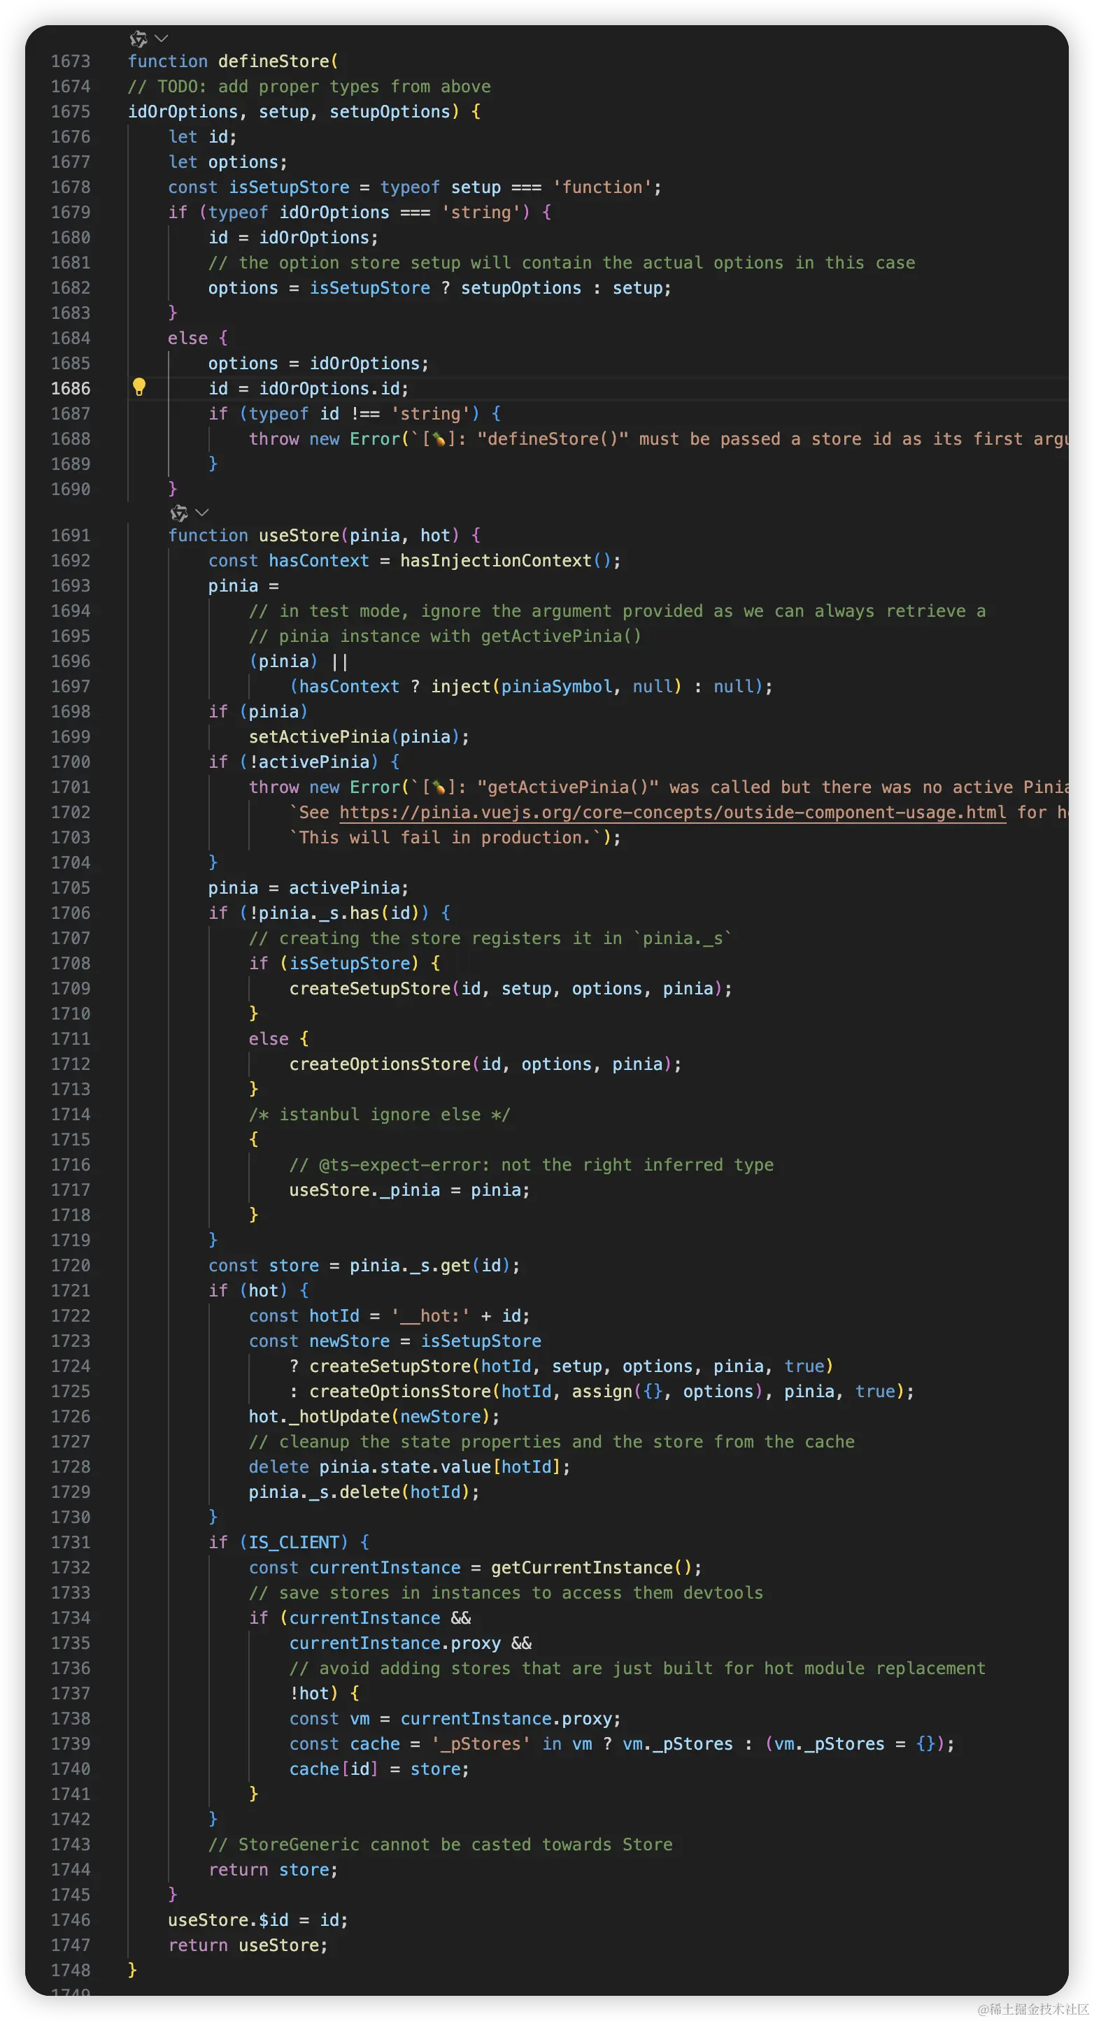Click 'return store;' on line 1744

click(273, 1869)
